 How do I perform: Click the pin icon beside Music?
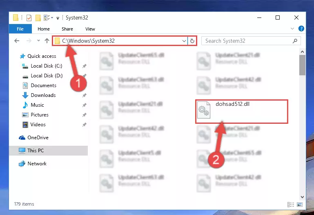84,105
